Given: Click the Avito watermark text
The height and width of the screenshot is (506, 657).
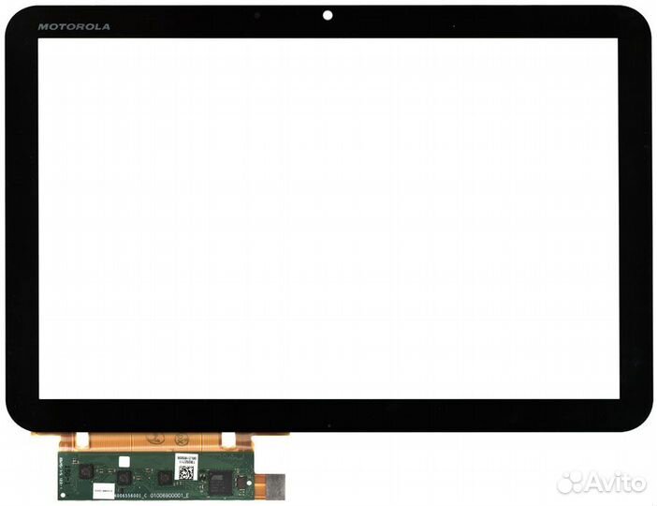Looking at the screenshot, I should pos(616,484).
